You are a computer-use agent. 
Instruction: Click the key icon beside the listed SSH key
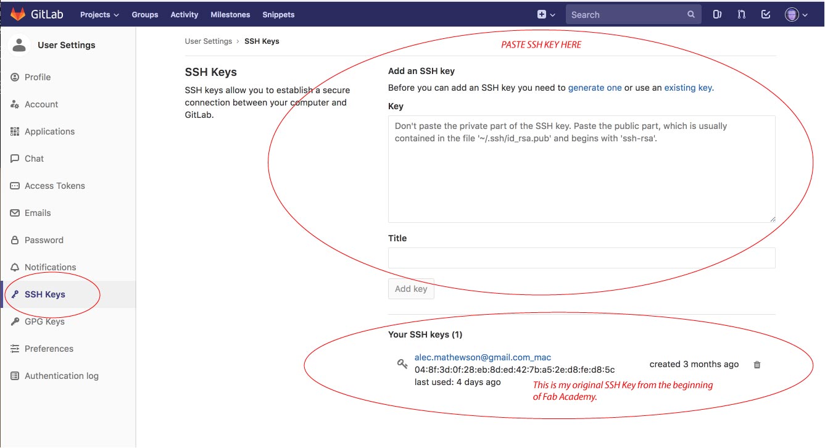402,364
